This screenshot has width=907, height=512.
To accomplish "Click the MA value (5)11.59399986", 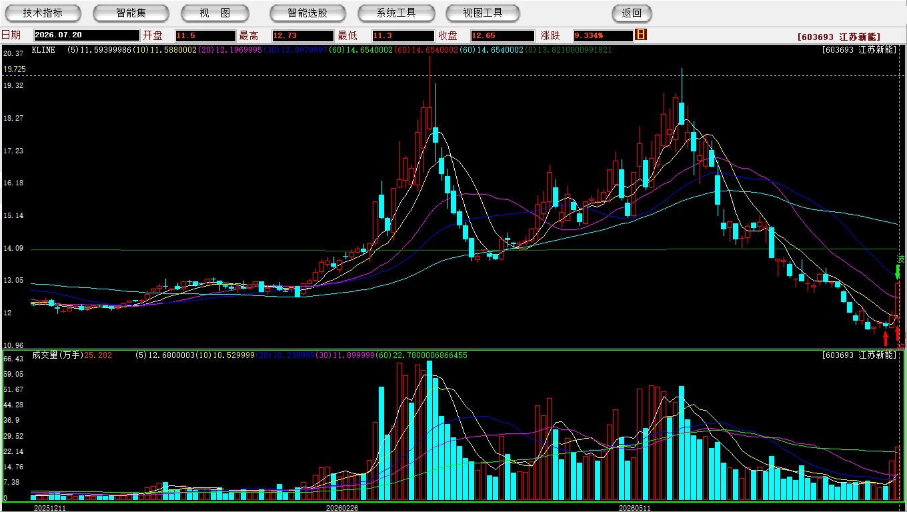I will [x=100, y=50].
